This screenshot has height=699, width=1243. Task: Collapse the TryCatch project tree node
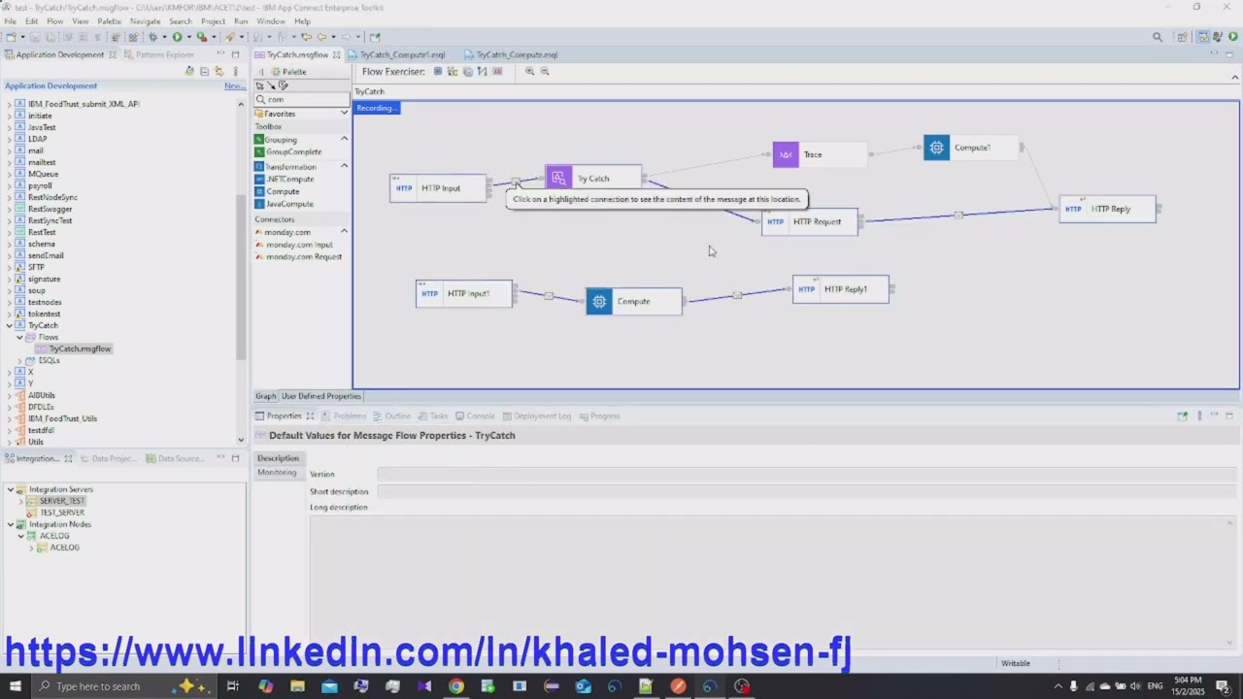(x=10, y=325)
